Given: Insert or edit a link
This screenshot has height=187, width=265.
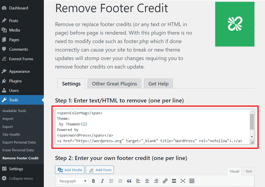Looking at the screenshot, I should tap(165, 181).
